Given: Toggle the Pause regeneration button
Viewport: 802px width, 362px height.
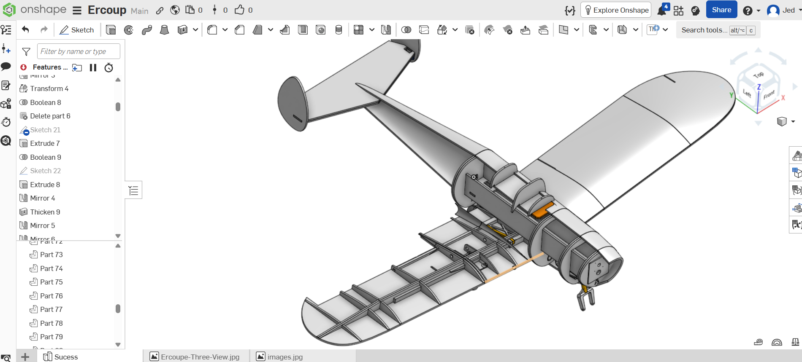Looking at the screenshot, I should (93, 67).
